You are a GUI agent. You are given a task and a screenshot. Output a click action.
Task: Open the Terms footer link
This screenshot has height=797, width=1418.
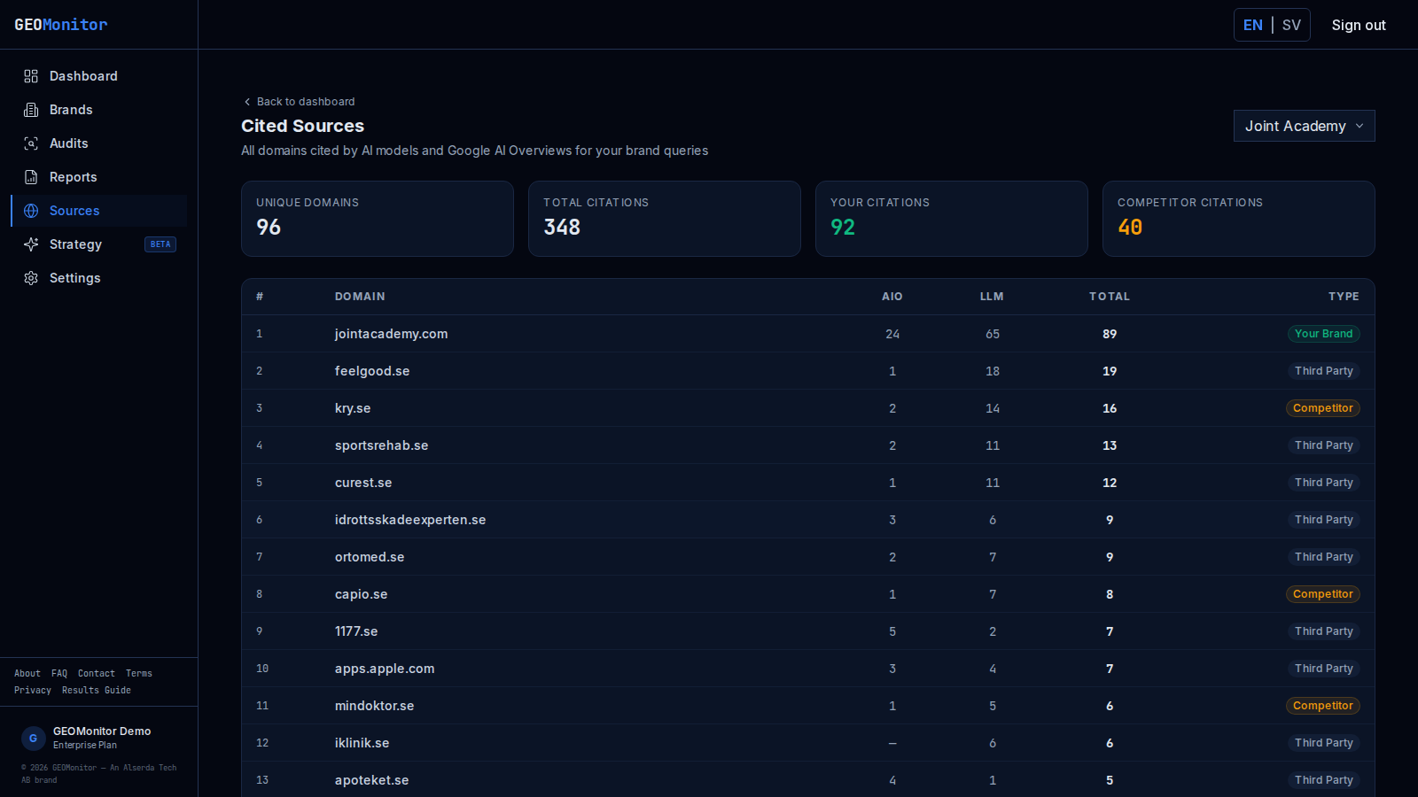pos(139,673)
